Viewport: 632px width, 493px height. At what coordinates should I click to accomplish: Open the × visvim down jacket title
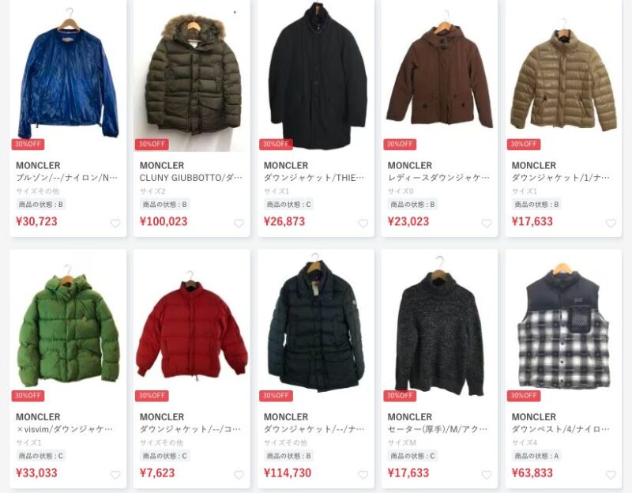[65, 429]
